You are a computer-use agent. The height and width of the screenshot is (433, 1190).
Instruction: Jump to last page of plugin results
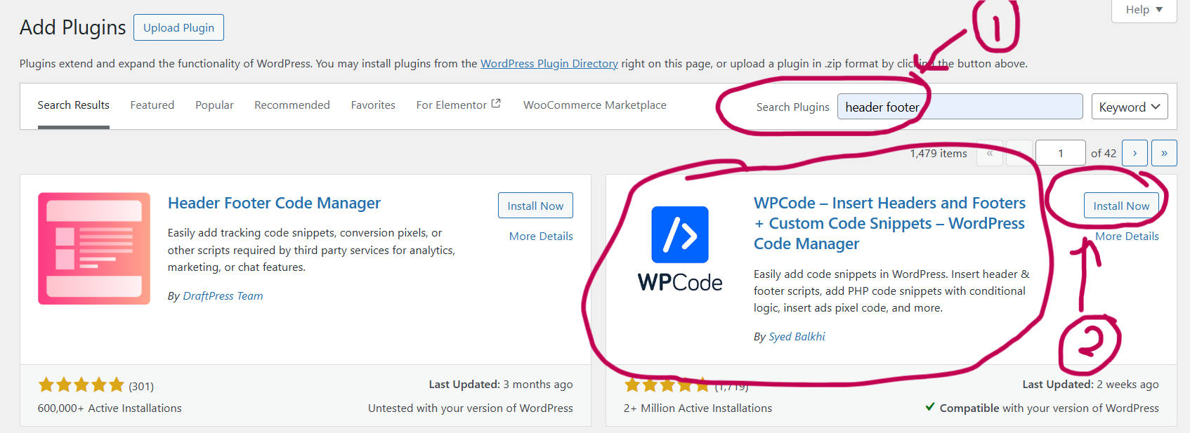pyautogui.click(x=1164, y=153)
